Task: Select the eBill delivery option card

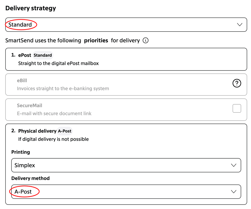Action: point(126,85)
